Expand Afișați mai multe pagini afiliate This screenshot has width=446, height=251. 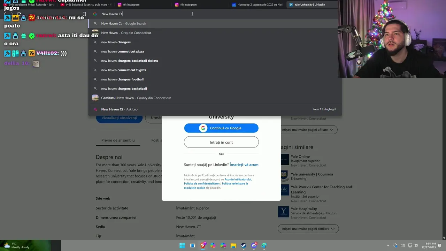(x=308, y=130)
